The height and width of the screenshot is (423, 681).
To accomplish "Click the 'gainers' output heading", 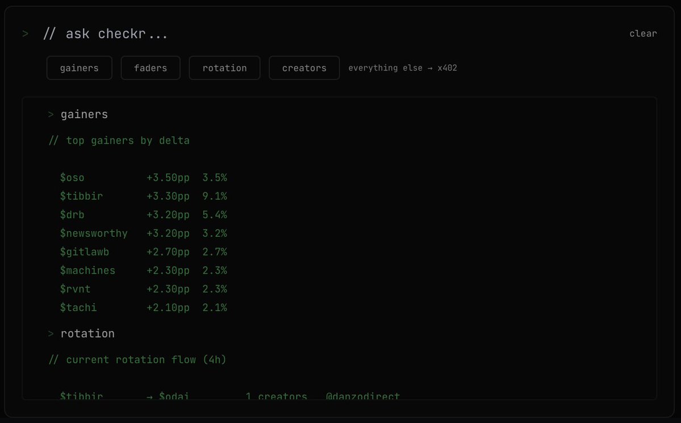I will click(84, 115).
